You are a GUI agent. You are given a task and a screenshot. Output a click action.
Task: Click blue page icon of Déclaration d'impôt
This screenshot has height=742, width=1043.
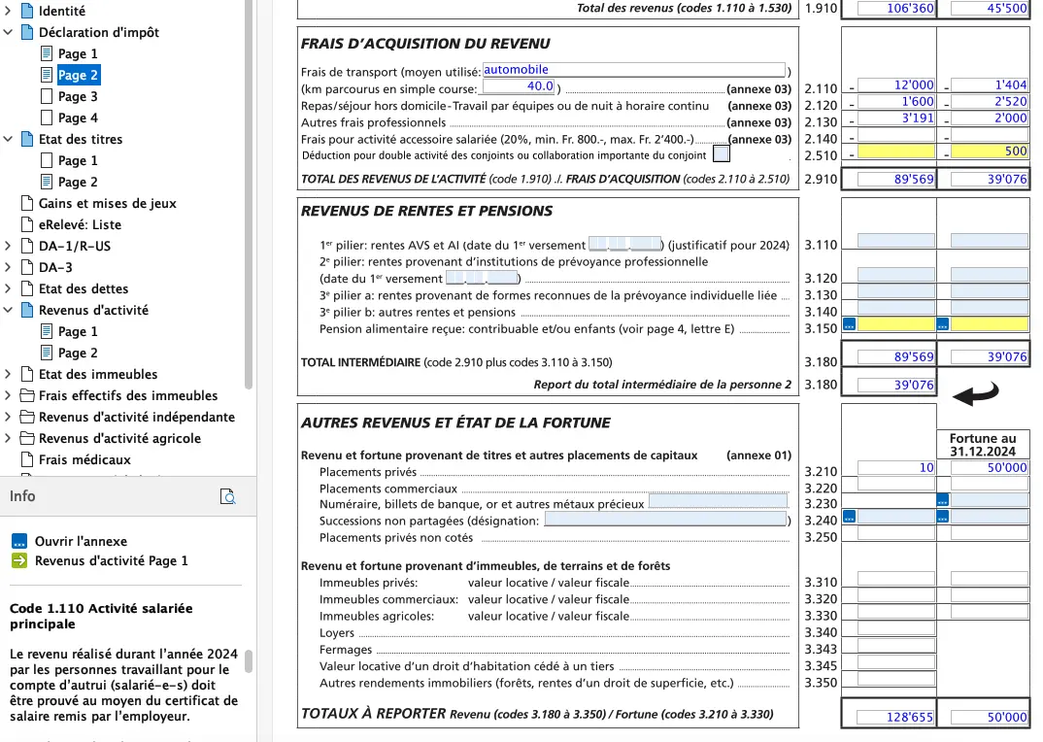point(27,32)
